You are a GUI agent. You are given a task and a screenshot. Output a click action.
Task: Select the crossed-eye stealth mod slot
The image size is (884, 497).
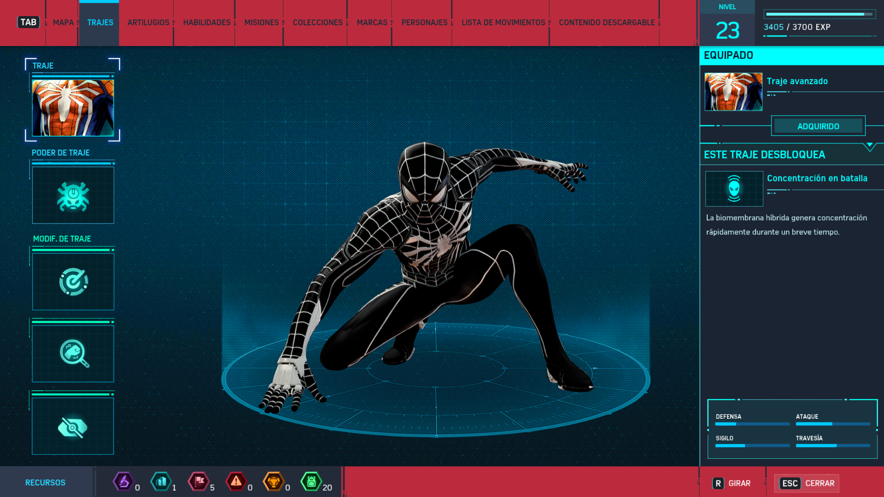click(73, 426)
